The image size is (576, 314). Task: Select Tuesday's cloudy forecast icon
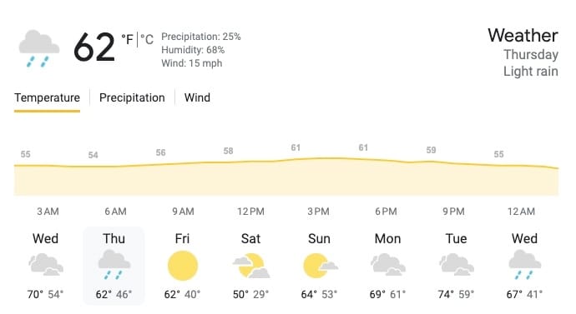pyautogui.click(x=457, y=264)
